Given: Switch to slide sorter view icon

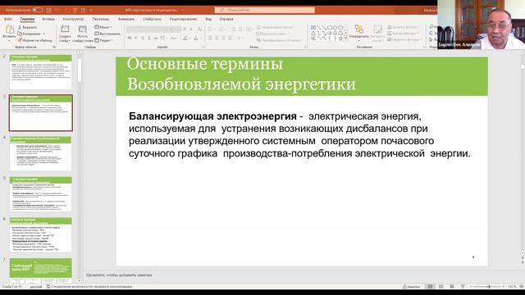Looking at the screenshot, I should (441, 287).
